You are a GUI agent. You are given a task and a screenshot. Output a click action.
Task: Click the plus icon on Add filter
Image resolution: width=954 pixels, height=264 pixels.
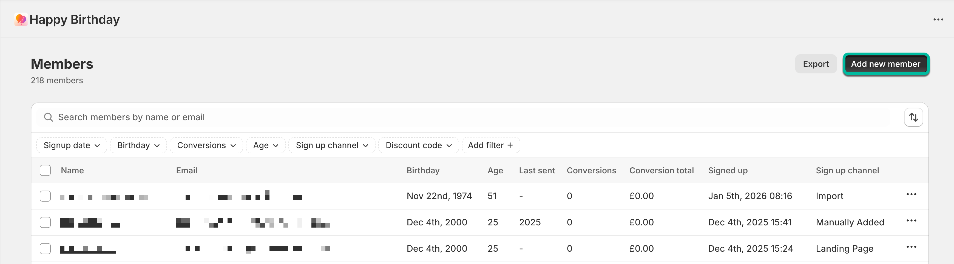510,145
